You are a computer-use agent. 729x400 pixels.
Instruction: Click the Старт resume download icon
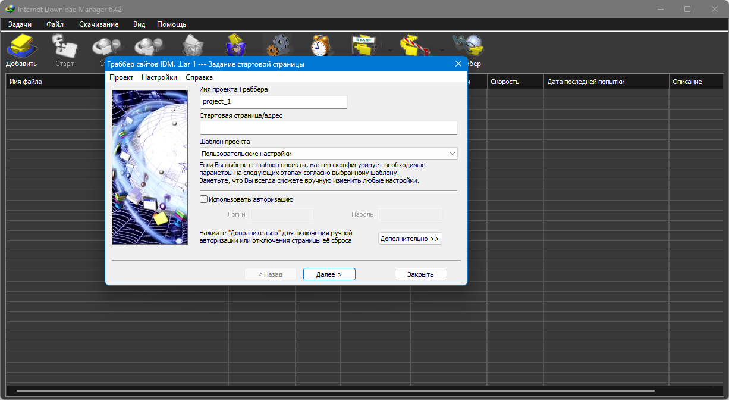(64, 46)
